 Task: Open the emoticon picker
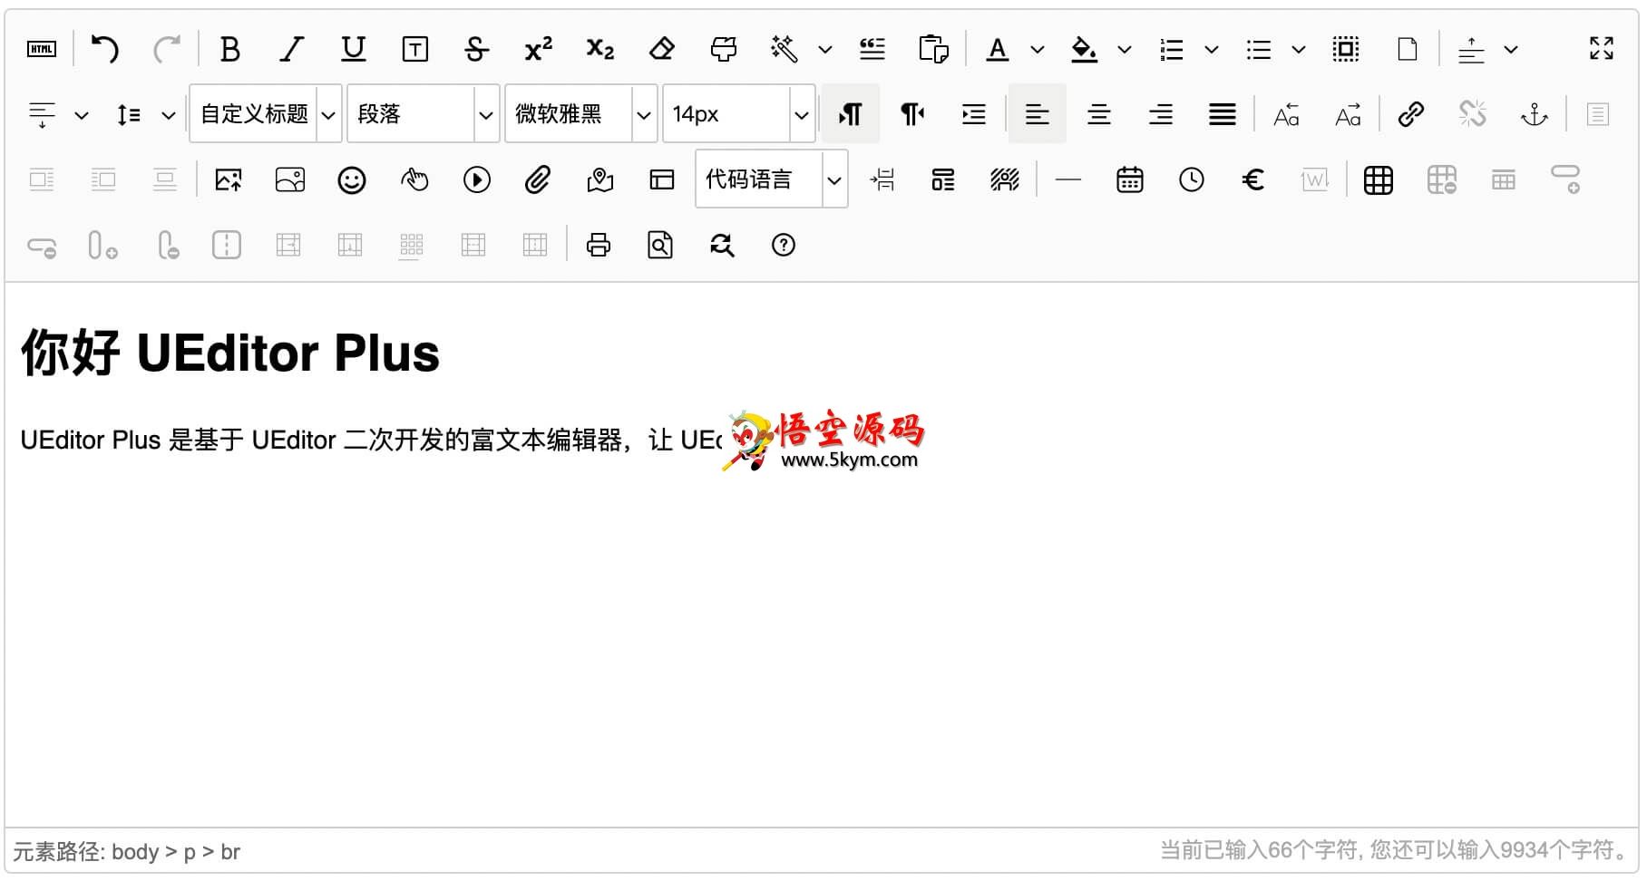[352, 179]
